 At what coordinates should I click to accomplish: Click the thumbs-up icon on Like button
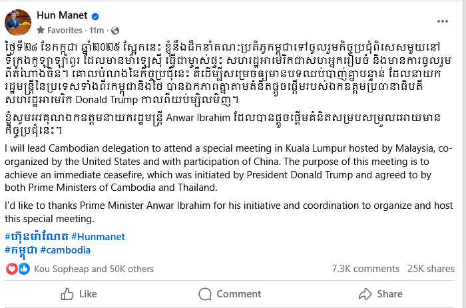(67, 293)
